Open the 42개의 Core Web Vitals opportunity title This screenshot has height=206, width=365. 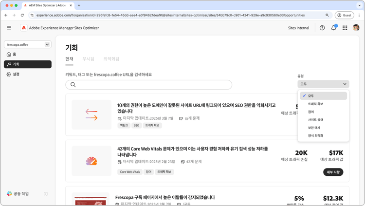[193, 152]
